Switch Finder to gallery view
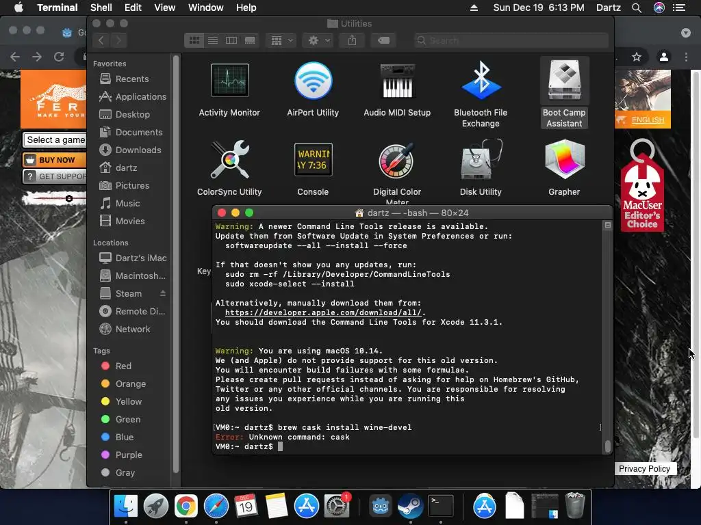Viewport: 701px width, 525px height. click(250, 40)
